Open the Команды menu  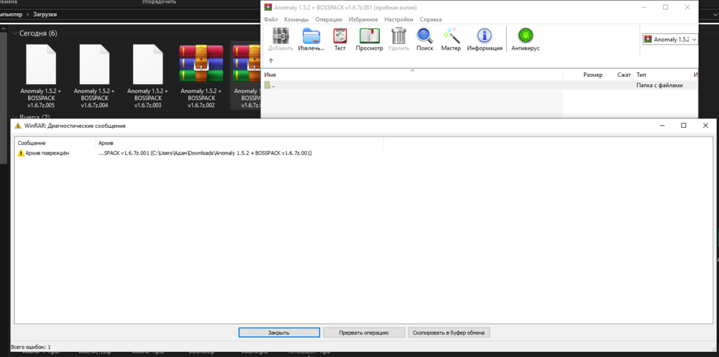[296, 19]
